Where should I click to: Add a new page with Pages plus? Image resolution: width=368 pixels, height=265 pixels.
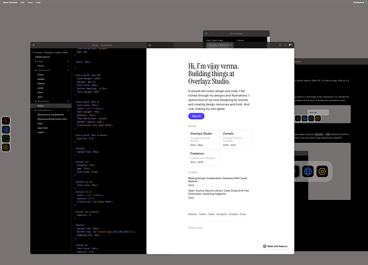[x=69, y=61]
